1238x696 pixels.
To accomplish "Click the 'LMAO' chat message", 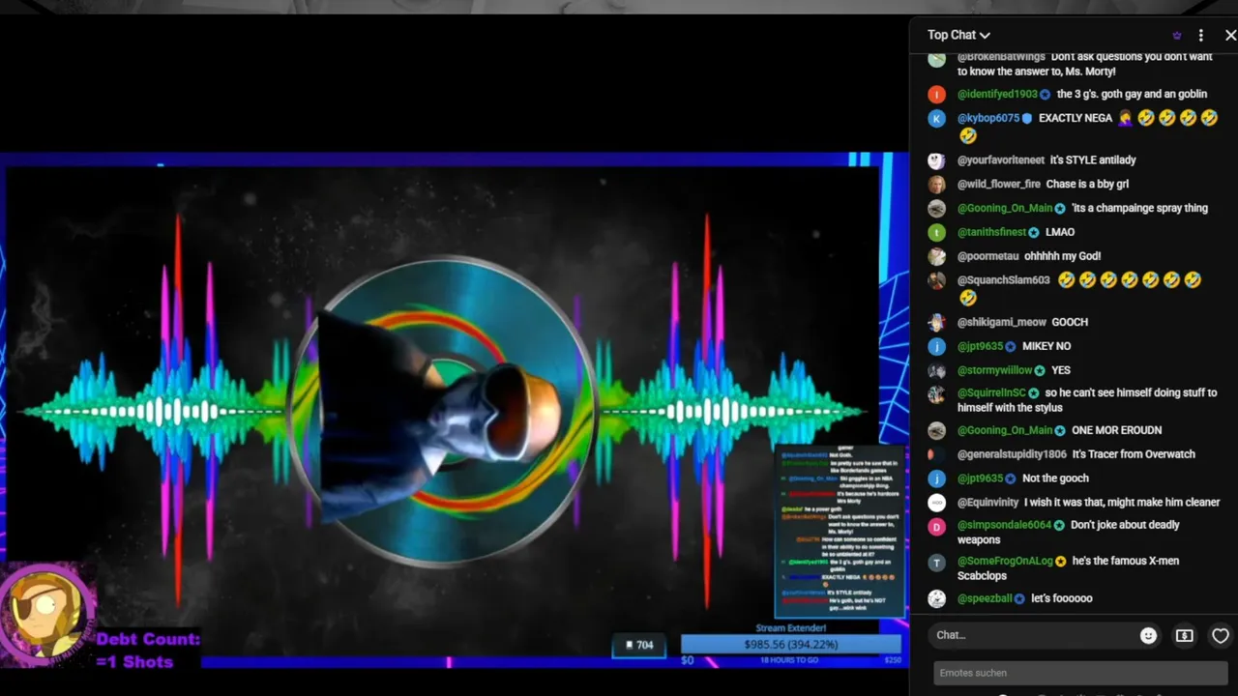I will coord(1060,232).
